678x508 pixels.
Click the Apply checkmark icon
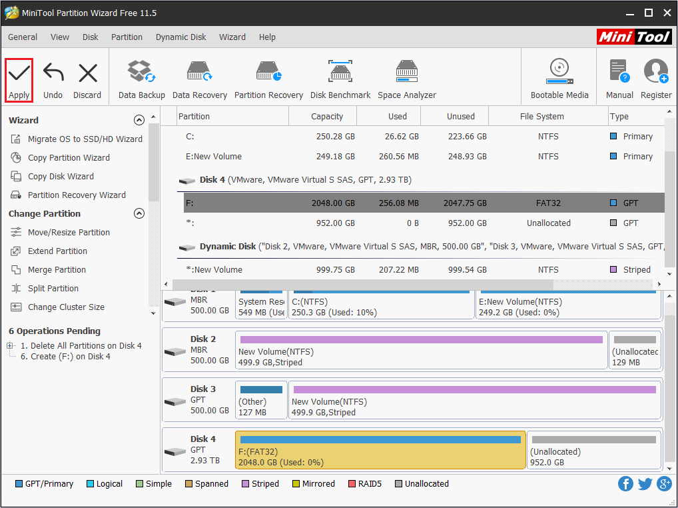click(19, 73)
